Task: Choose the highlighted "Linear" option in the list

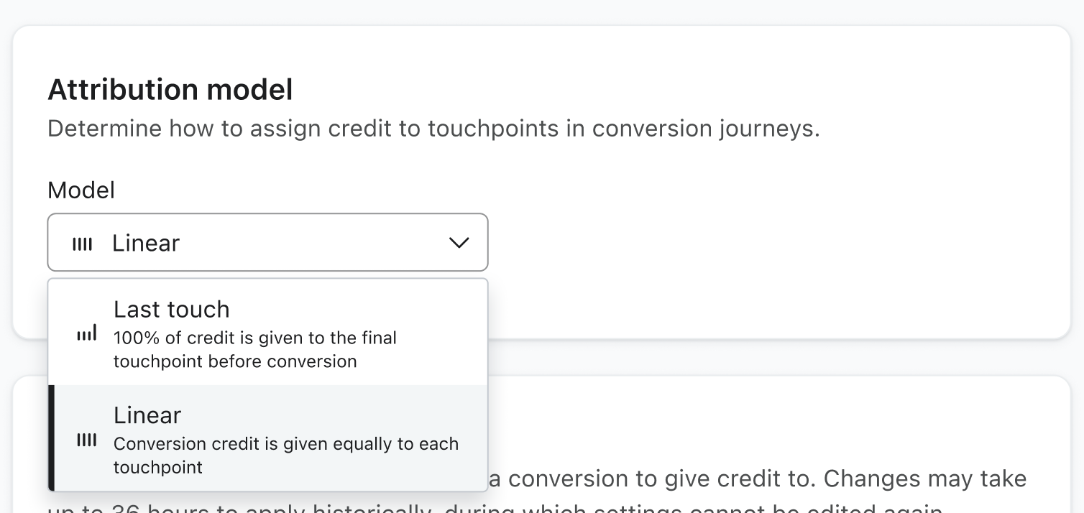Action: point(267,438)
